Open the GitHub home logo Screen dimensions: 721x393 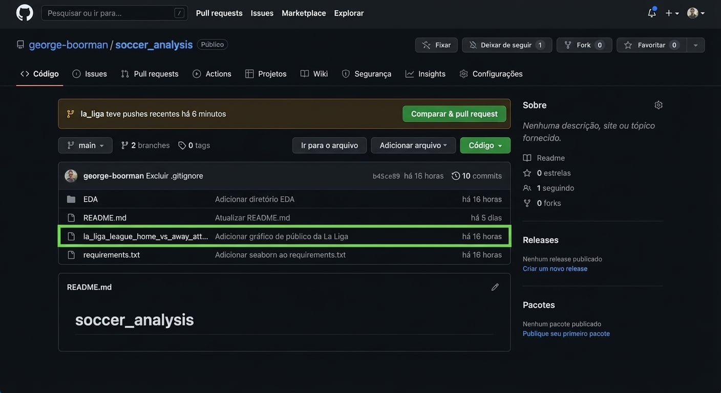25,13
